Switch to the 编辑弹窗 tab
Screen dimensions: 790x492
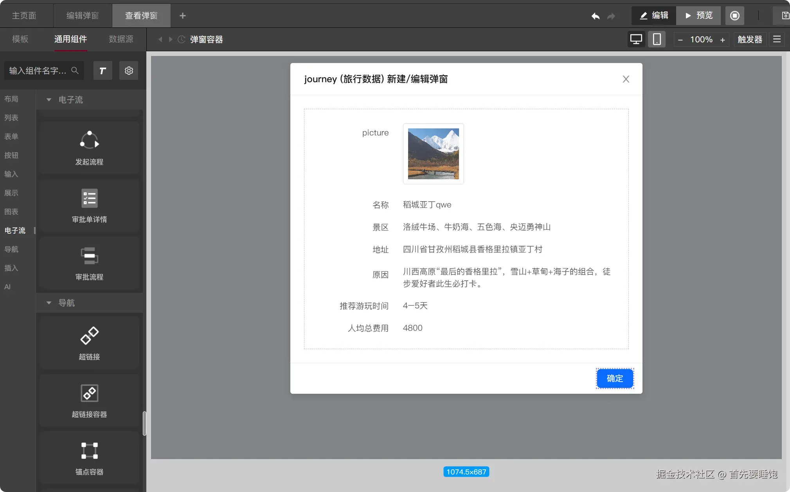(x=83, y=16)
